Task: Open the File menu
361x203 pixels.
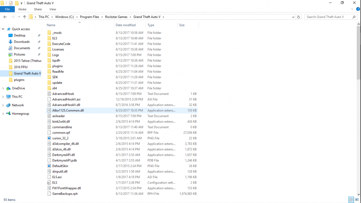Action: (x=7, y=9)
